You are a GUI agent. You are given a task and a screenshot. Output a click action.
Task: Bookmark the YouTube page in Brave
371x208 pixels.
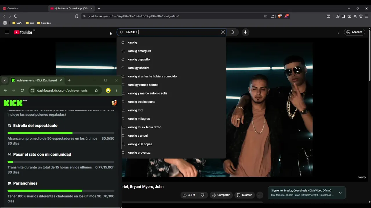tap(77, 16)
